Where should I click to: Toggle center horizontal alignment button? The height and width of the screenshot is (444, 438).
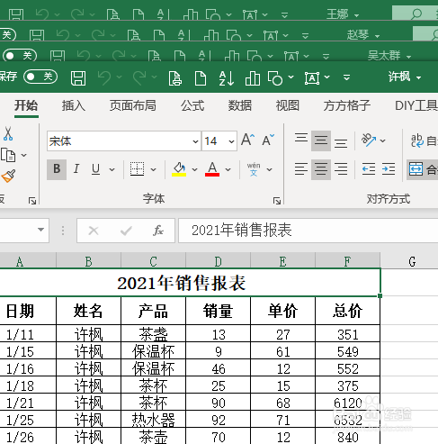[321, 169]
